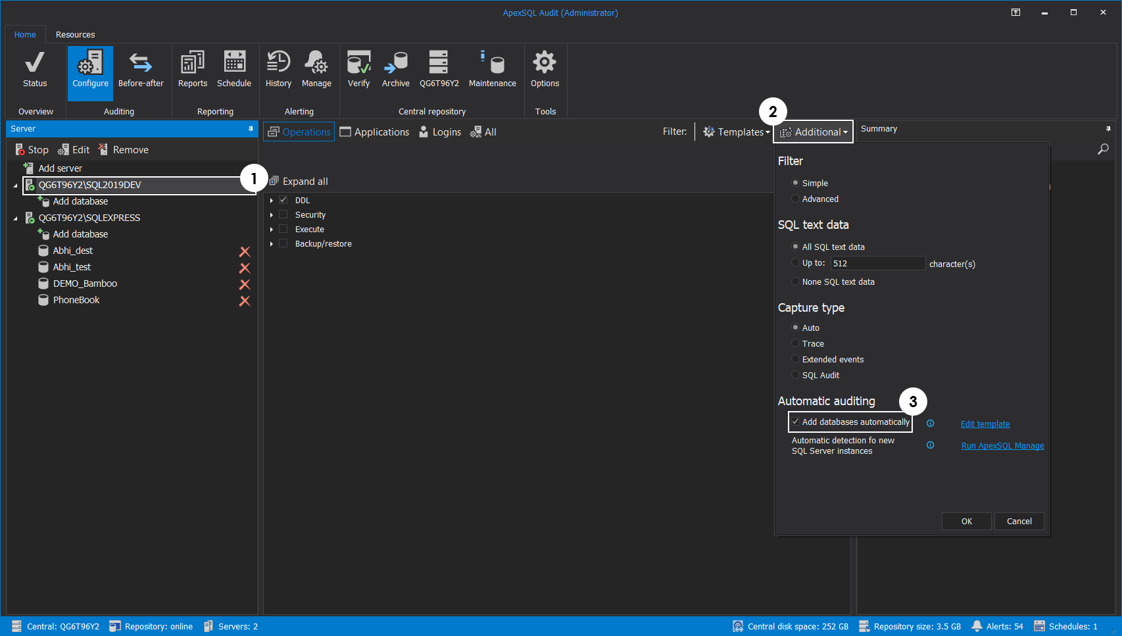Check the Backup/restore operations checkbox
The width and height of the screenshot is (1122, 636).
pos(283,243)
